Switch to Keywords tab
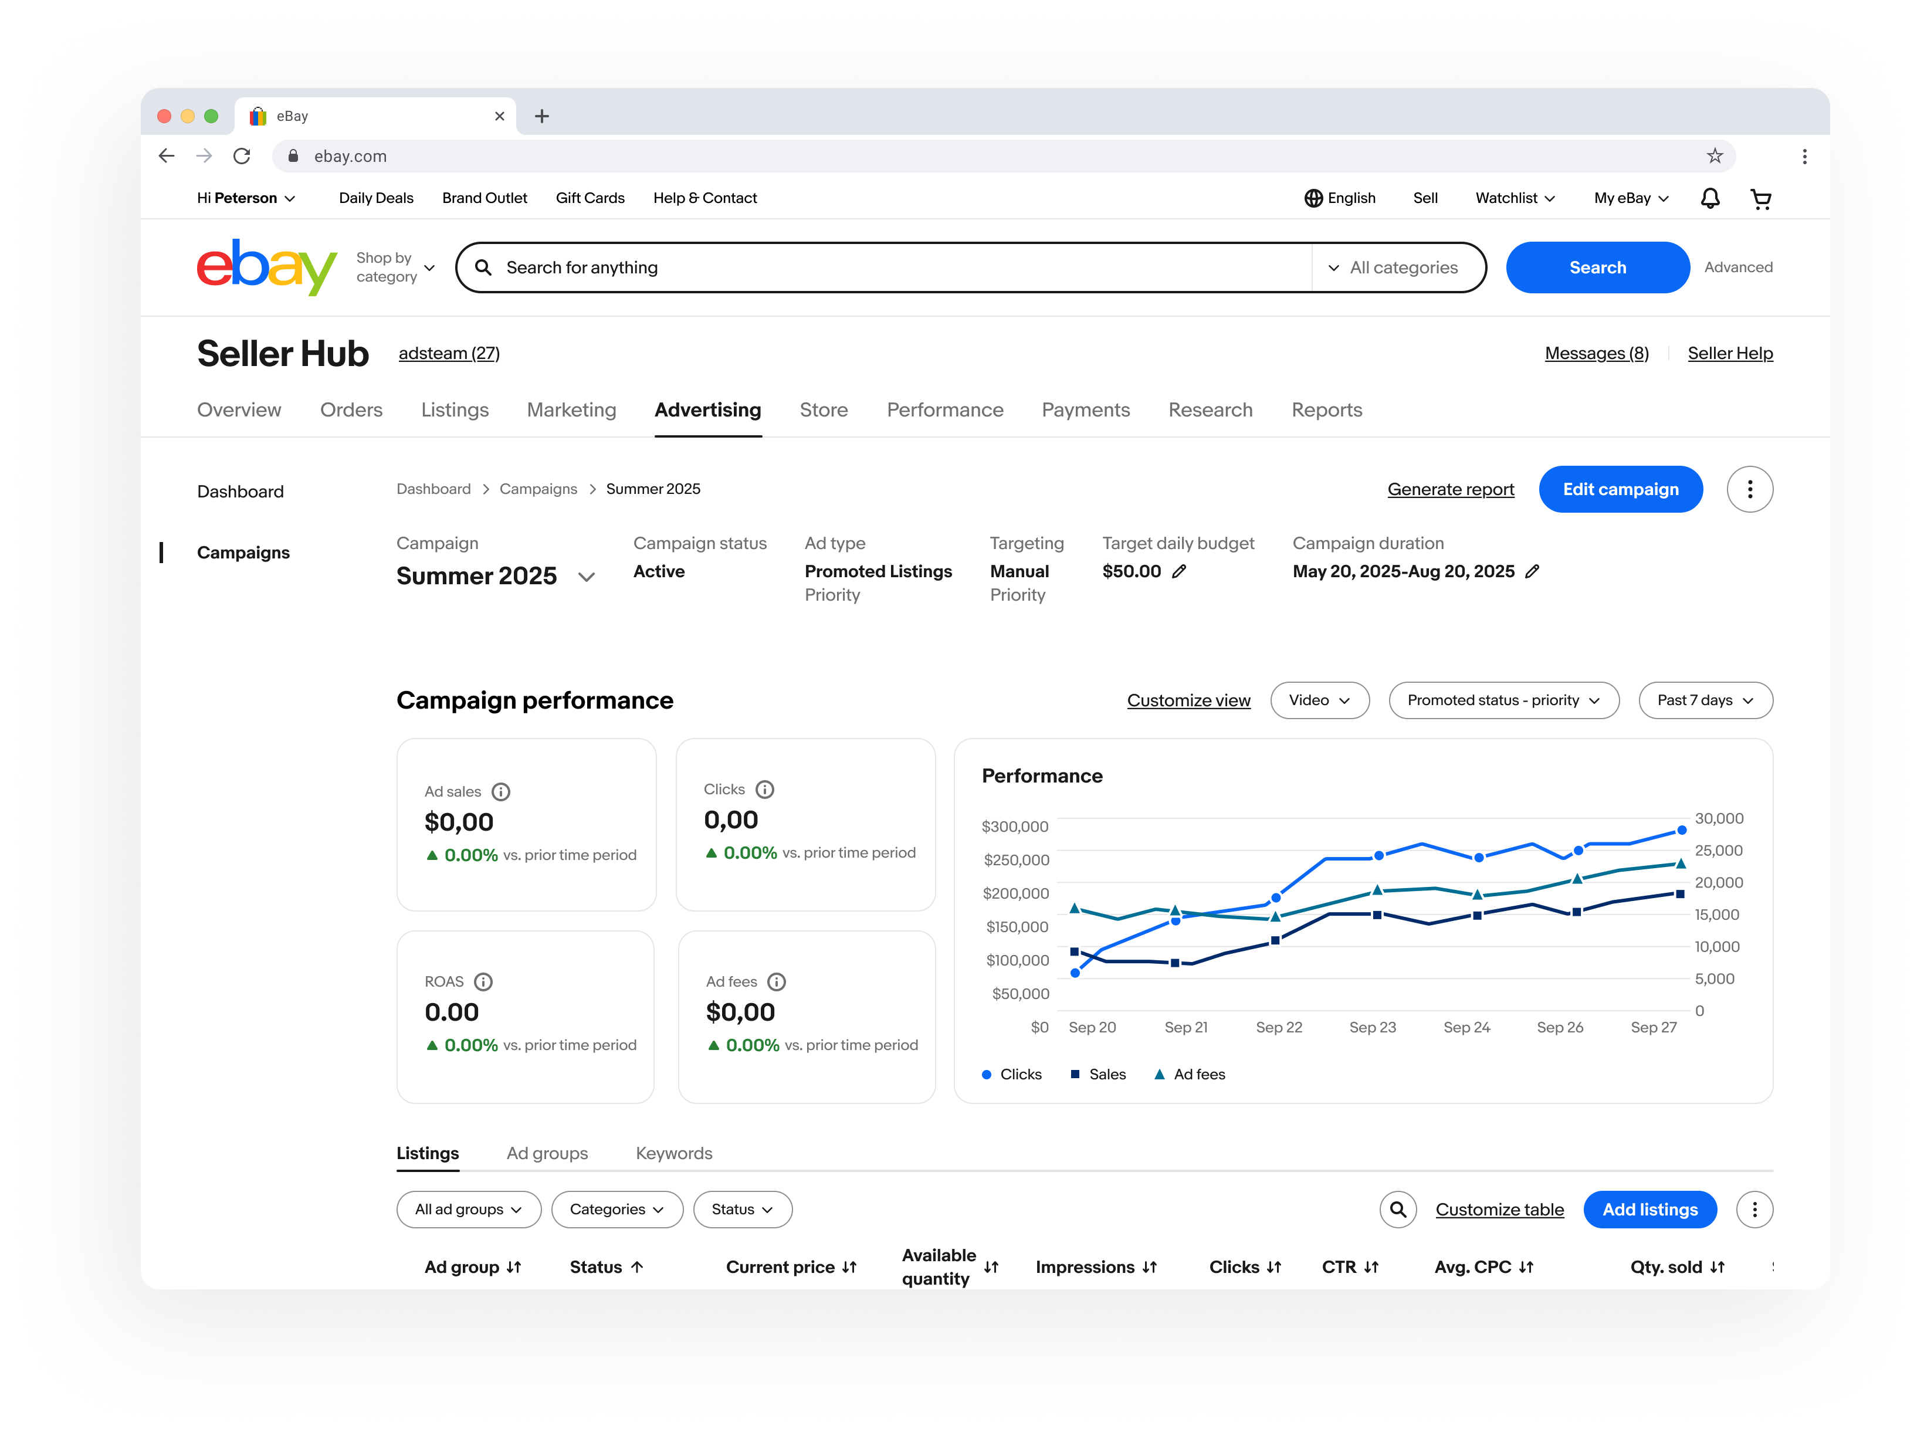This screenshot has width=1924, height=1436. tap(673, 1153)
